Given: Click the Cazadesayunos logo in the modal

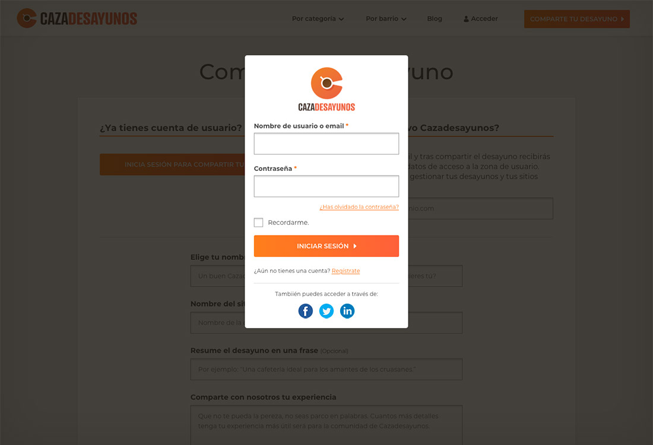Looking at the screenshot, I should [x=326, y=90].
